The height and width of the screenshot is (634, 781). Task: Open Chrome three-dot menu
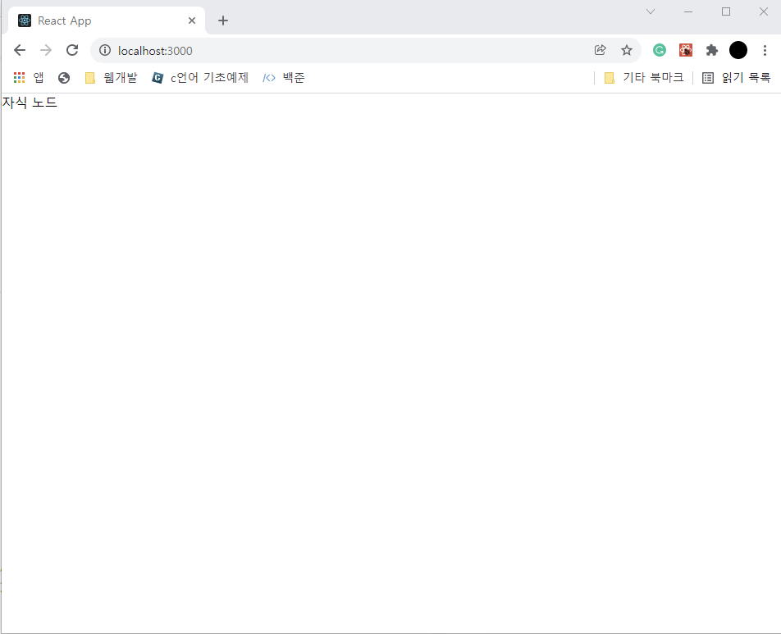tap(765, 50)
